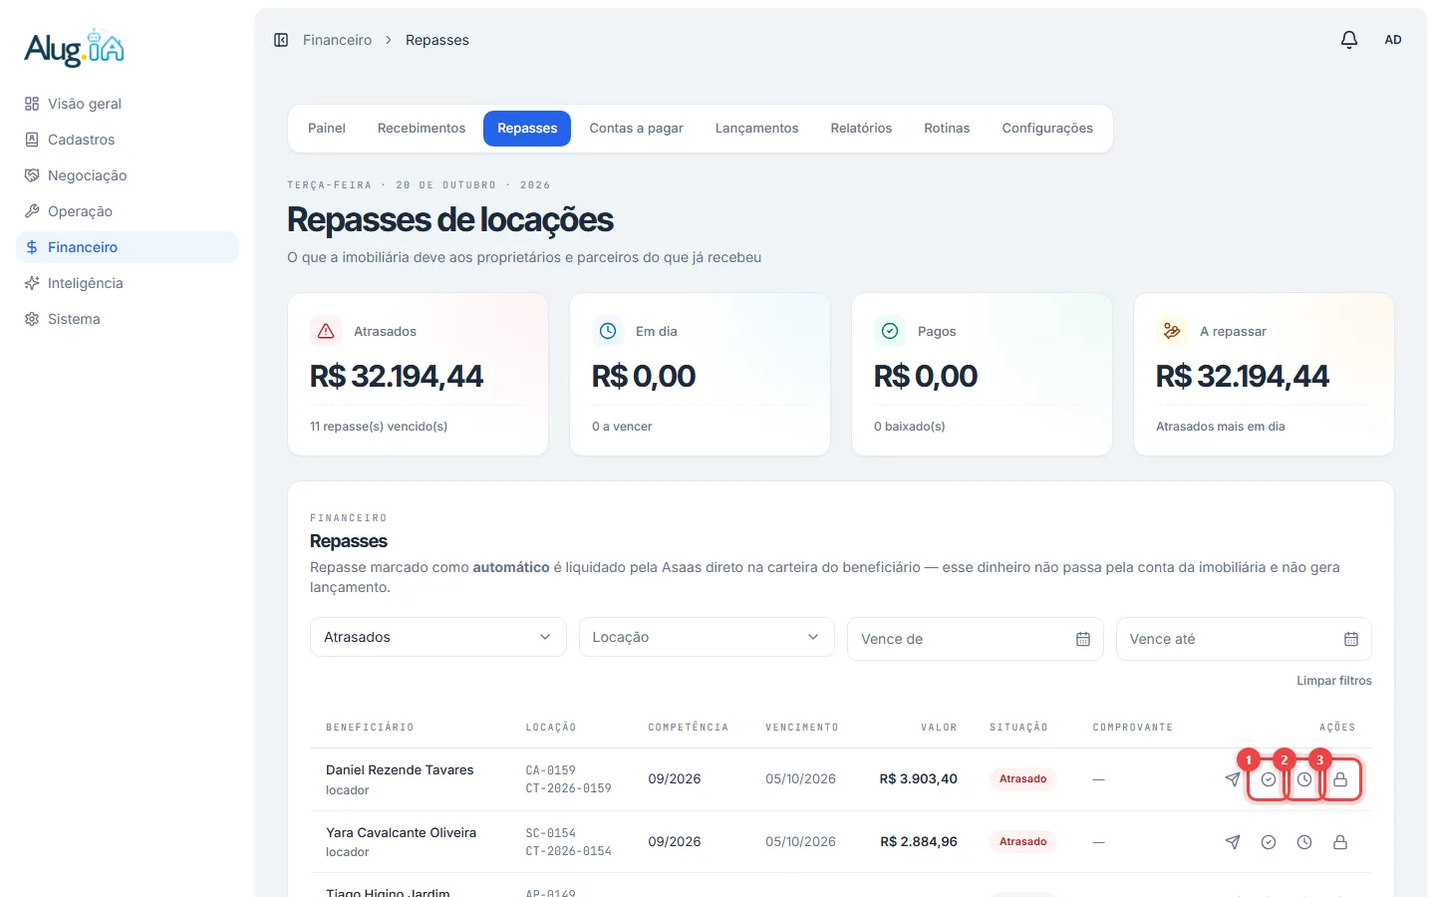Click the Vencimento column header

[802, 728]
